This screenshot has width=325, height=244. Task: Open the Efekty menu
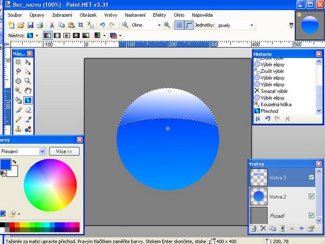coord(159,15)
